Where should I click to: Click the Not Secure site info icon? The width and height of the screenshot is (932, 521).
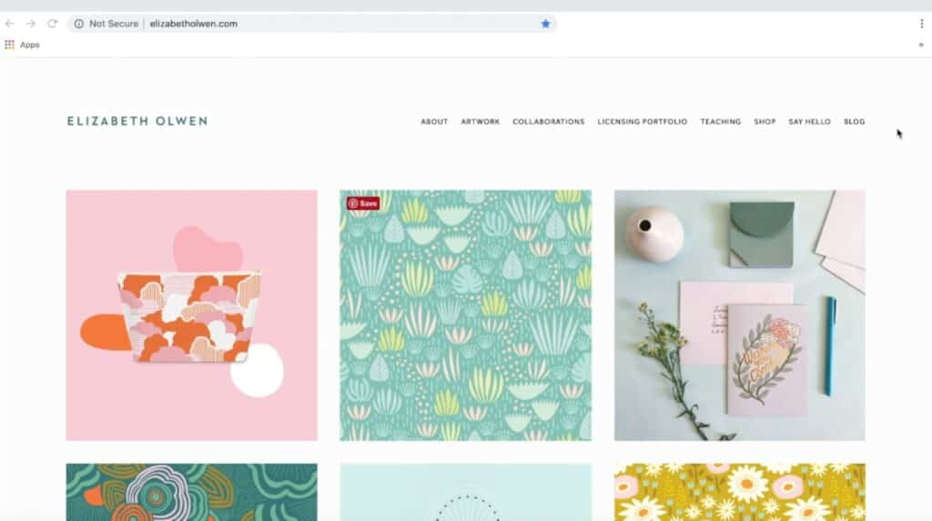point(79,24)
